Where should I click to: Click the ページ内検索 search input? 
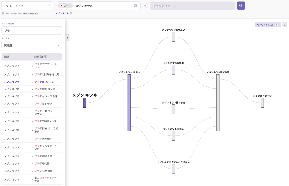(x=31, y=30)
